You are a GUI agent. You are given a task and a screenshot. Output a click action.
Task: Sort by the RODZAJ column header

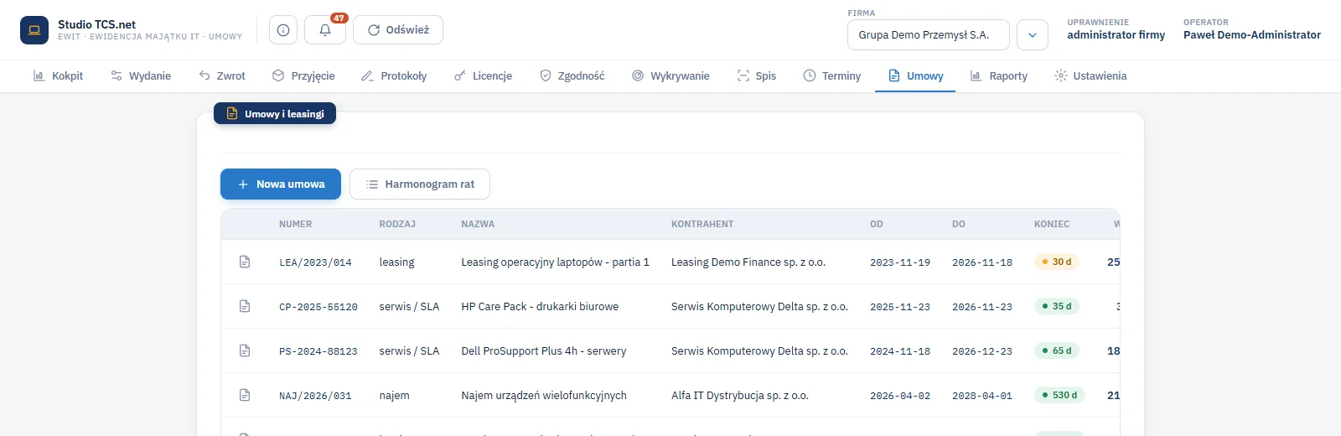(x=397, y=224)
